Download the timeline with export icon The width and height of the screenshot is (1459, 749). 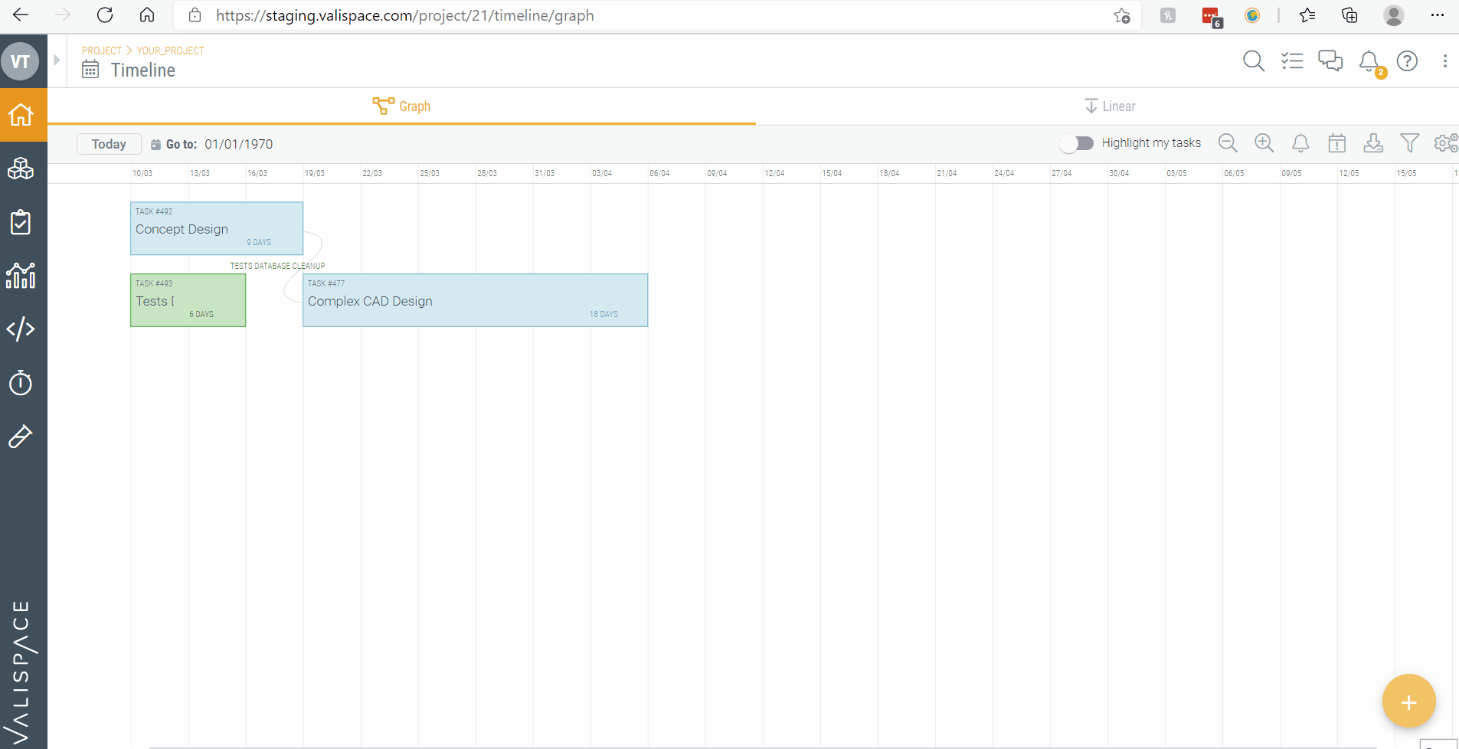point(1373,143)
